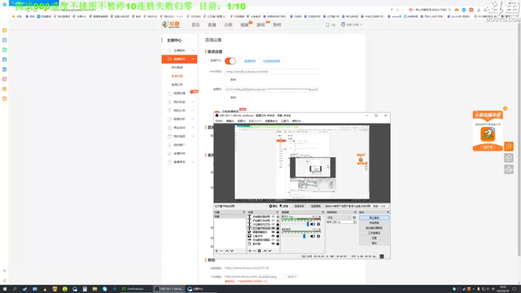Toggle the orange live broadcast switch
This screenshot has width=521, height=293.
[231, 61]
